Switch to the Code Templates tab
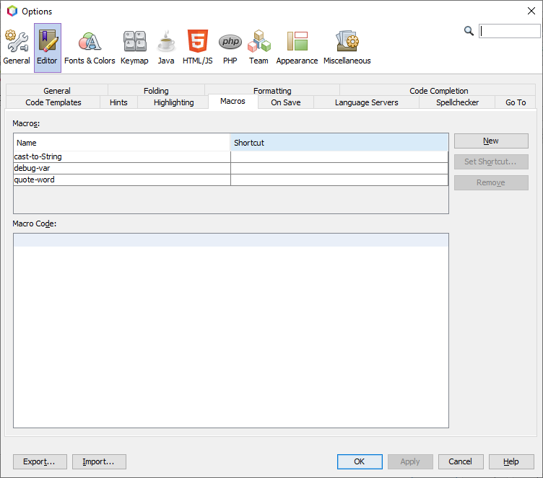Image resolution: width=543 pixels, height=478 pixels. click(x=53, y=102)
